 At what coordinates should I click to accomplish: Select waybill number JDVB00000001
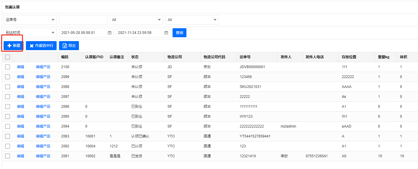click(x=252, y=67)
